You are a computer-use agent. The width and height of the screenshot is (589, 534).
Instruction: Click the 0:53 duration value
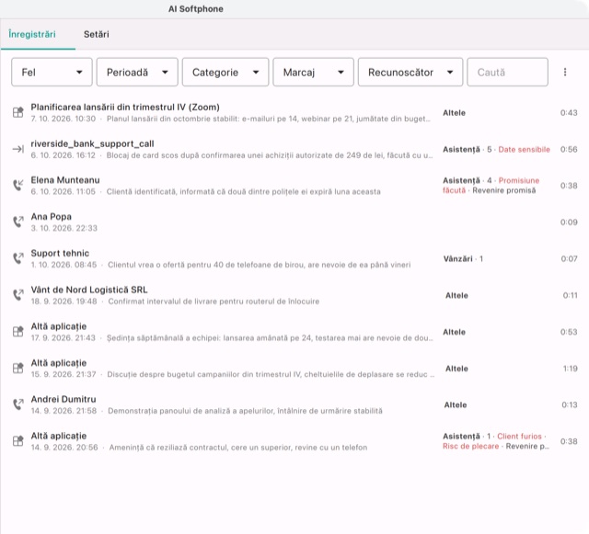click(x=569, y=332)
